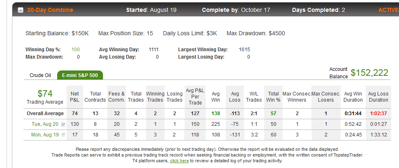Click the Avg Win Duration column header

pos(353,97)
